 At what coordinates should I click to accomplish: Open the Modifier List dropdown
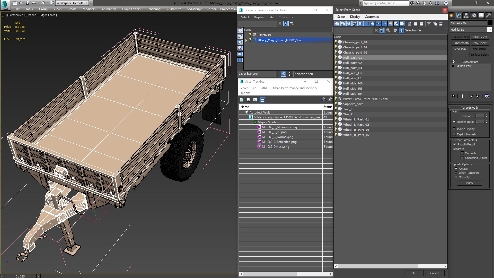pyautogui.click(x=489, y=30)
